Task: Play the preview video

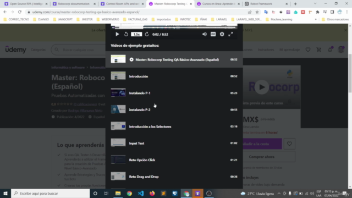Action: [117, 34]
